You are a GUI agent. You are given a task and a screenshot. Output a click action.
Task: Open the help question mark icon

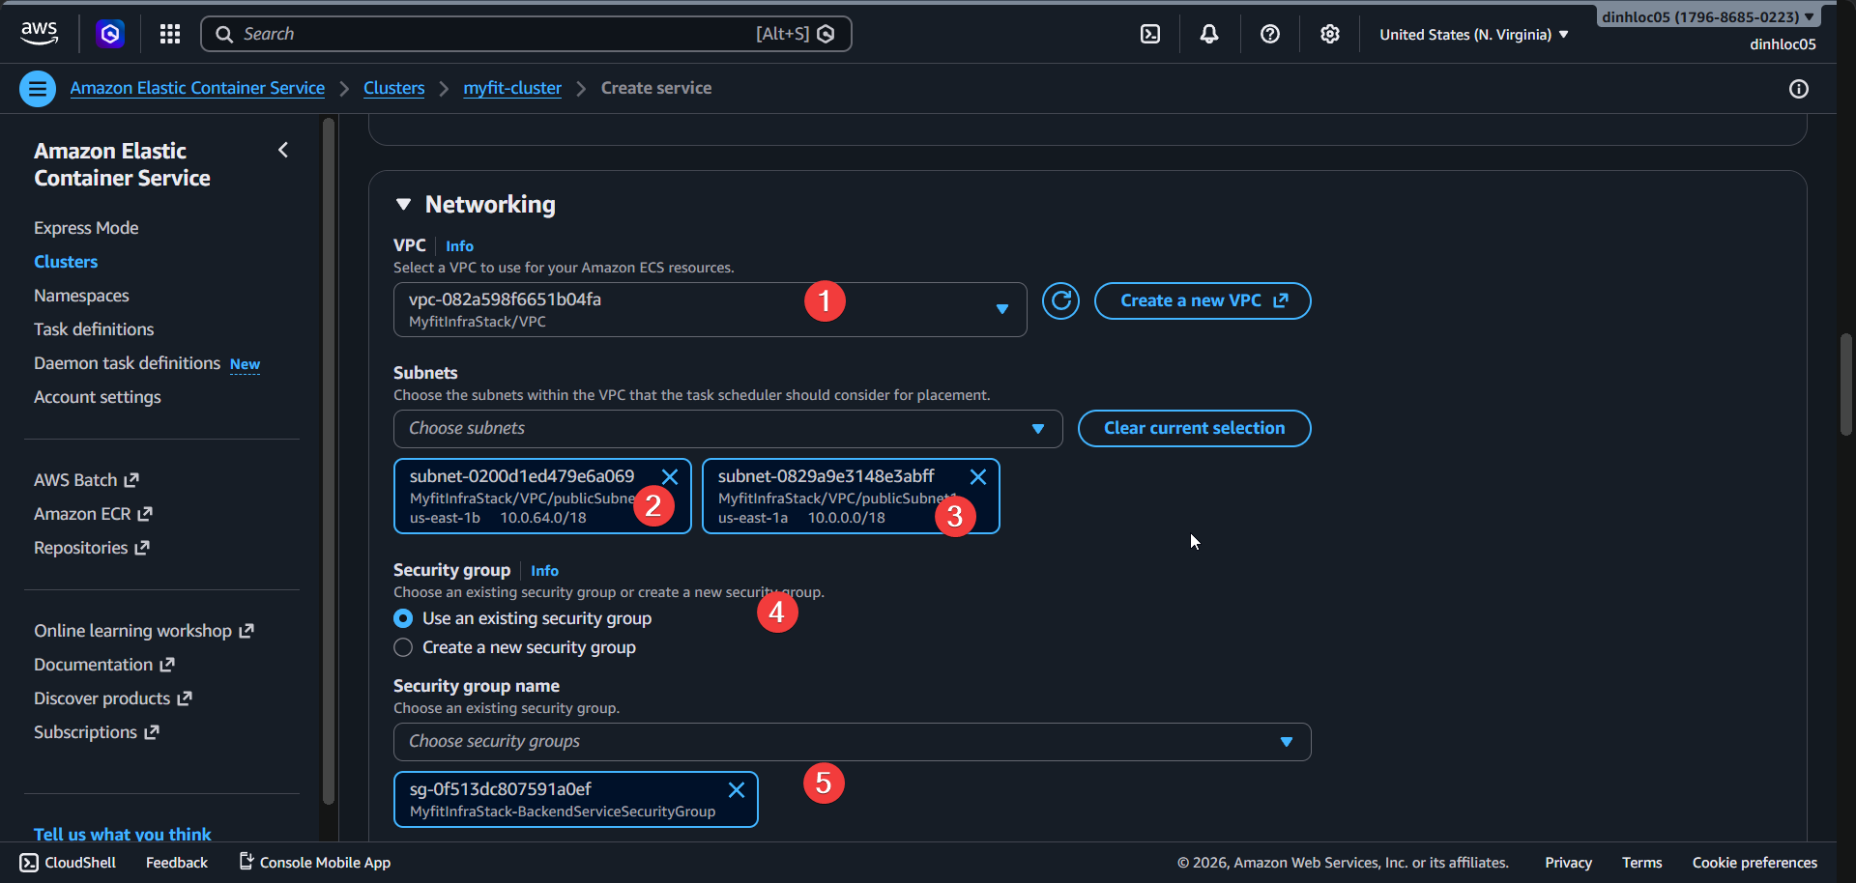point(1269,33)
